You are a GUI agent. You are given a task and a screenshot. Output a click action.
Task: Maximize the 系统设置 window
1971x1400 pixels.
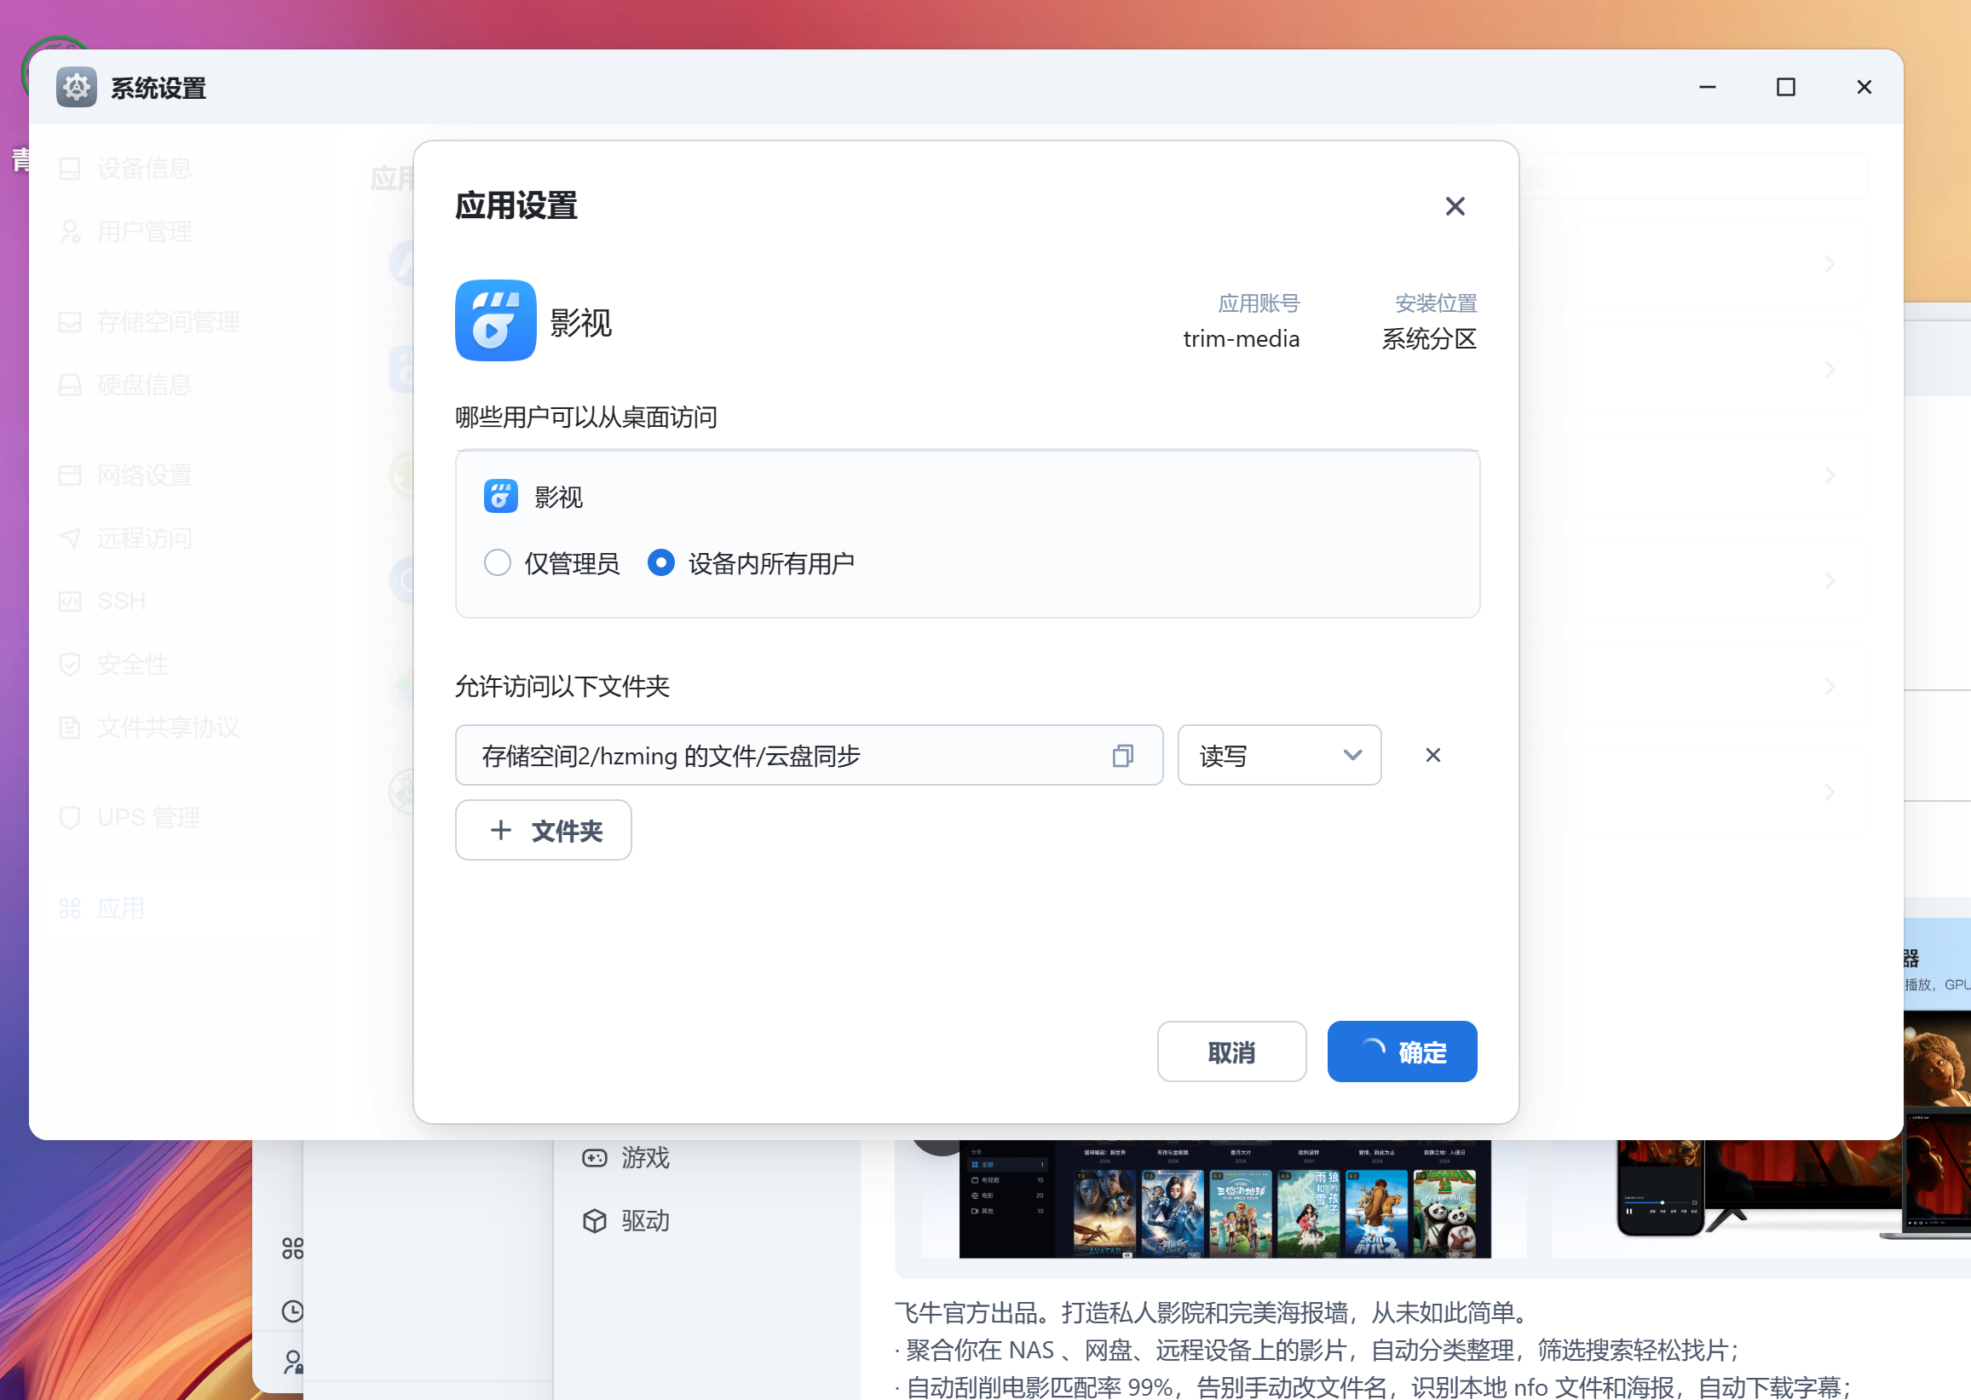click(x=1785, y=87)
